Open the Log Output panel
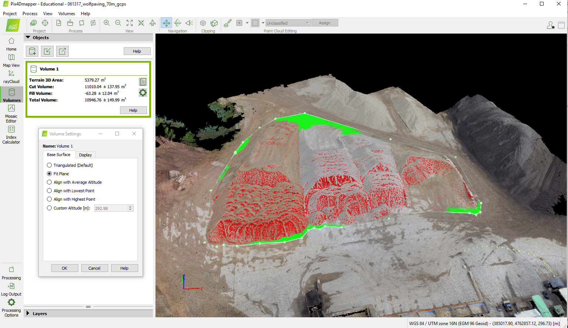This screenshot has height=328, width=568. pyautogui.click(x=11, y=289)
